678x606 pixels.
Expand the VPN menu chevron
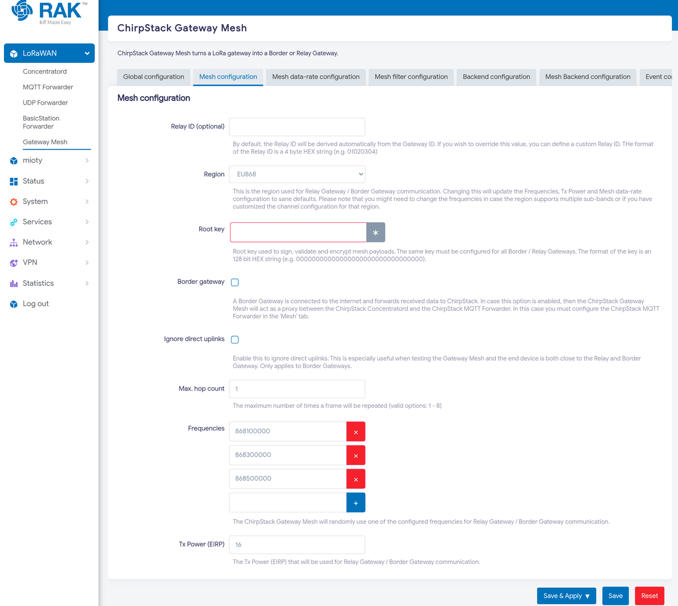point(87,263)
